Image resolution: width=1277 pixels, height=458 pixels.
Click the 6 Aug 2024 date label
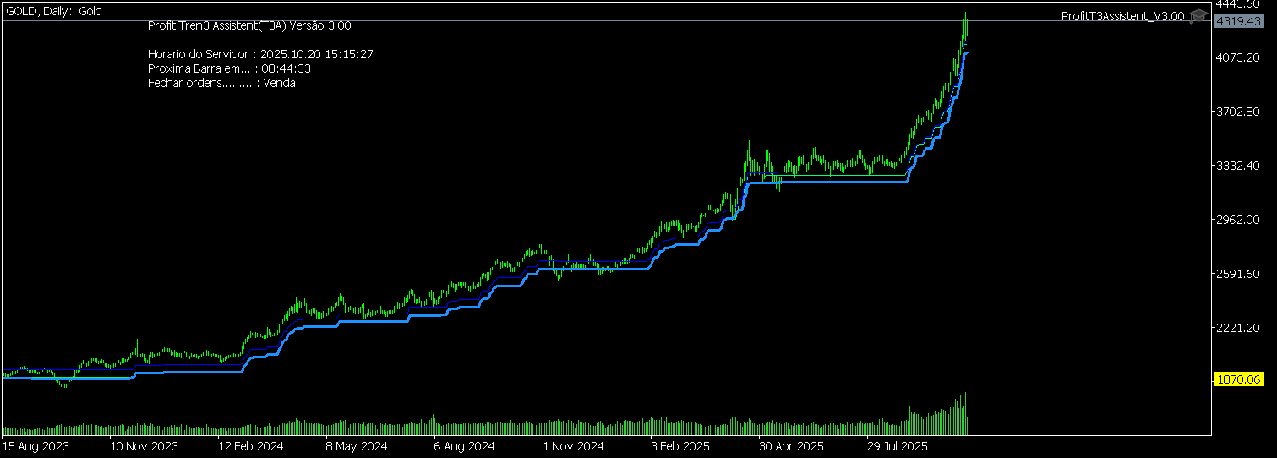[x=464, y=446]
